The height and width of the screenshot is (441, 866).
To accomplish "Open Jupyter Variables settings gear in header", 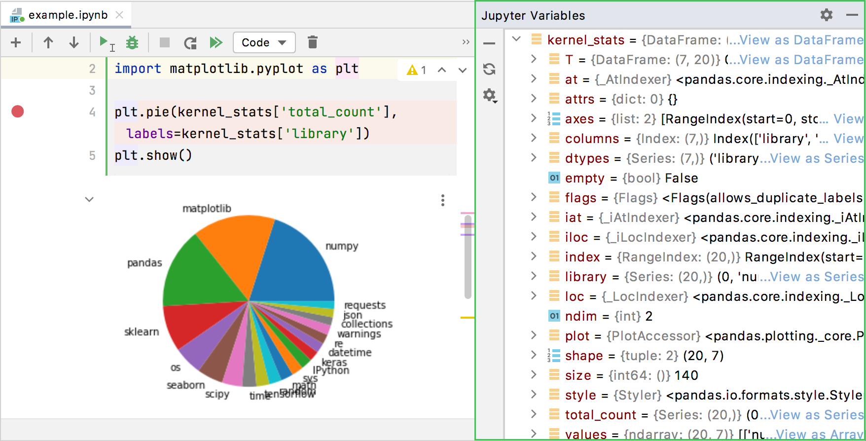I will (827, 15).
